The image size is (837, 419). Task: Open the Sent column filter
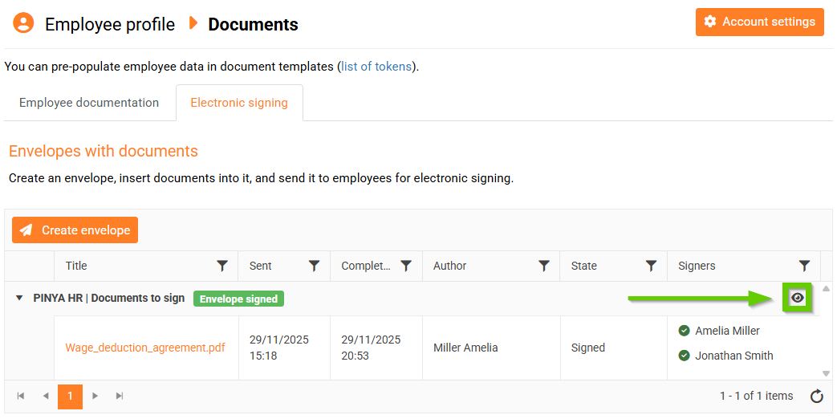[315, 266]
